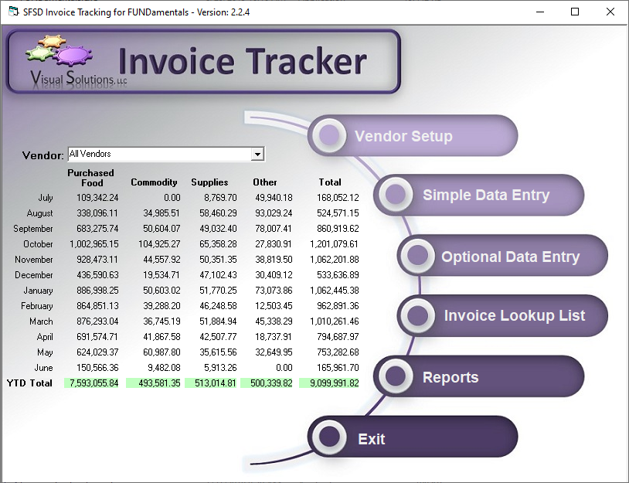The height and width of the screenshot is (483, 629).
Task: Click the app icon in the title bar
Action: (12, 12)
